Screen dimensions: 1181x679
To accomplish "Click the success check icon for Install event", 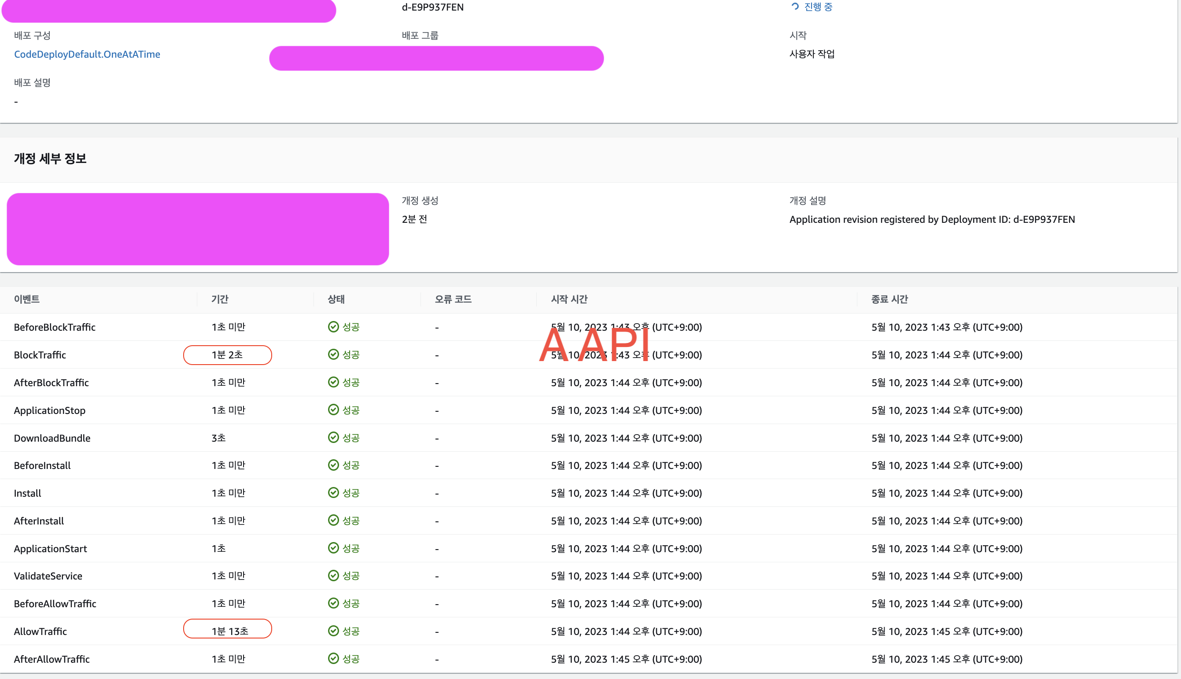I will point(333,493).
